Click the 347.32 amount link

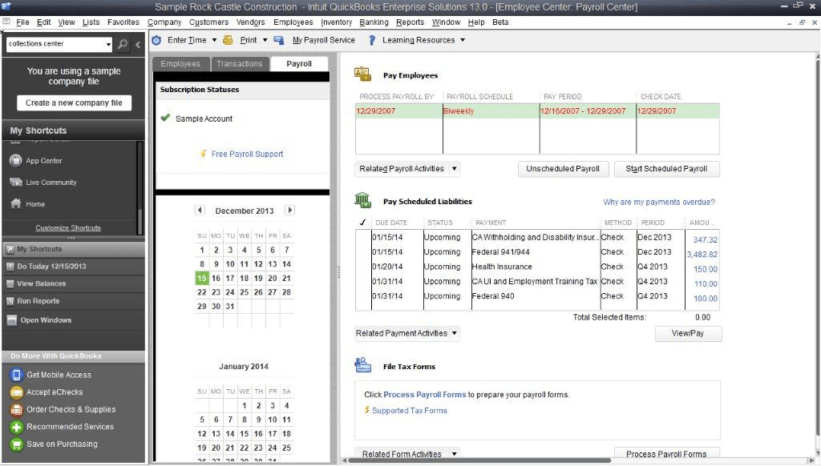click(706, 240)
